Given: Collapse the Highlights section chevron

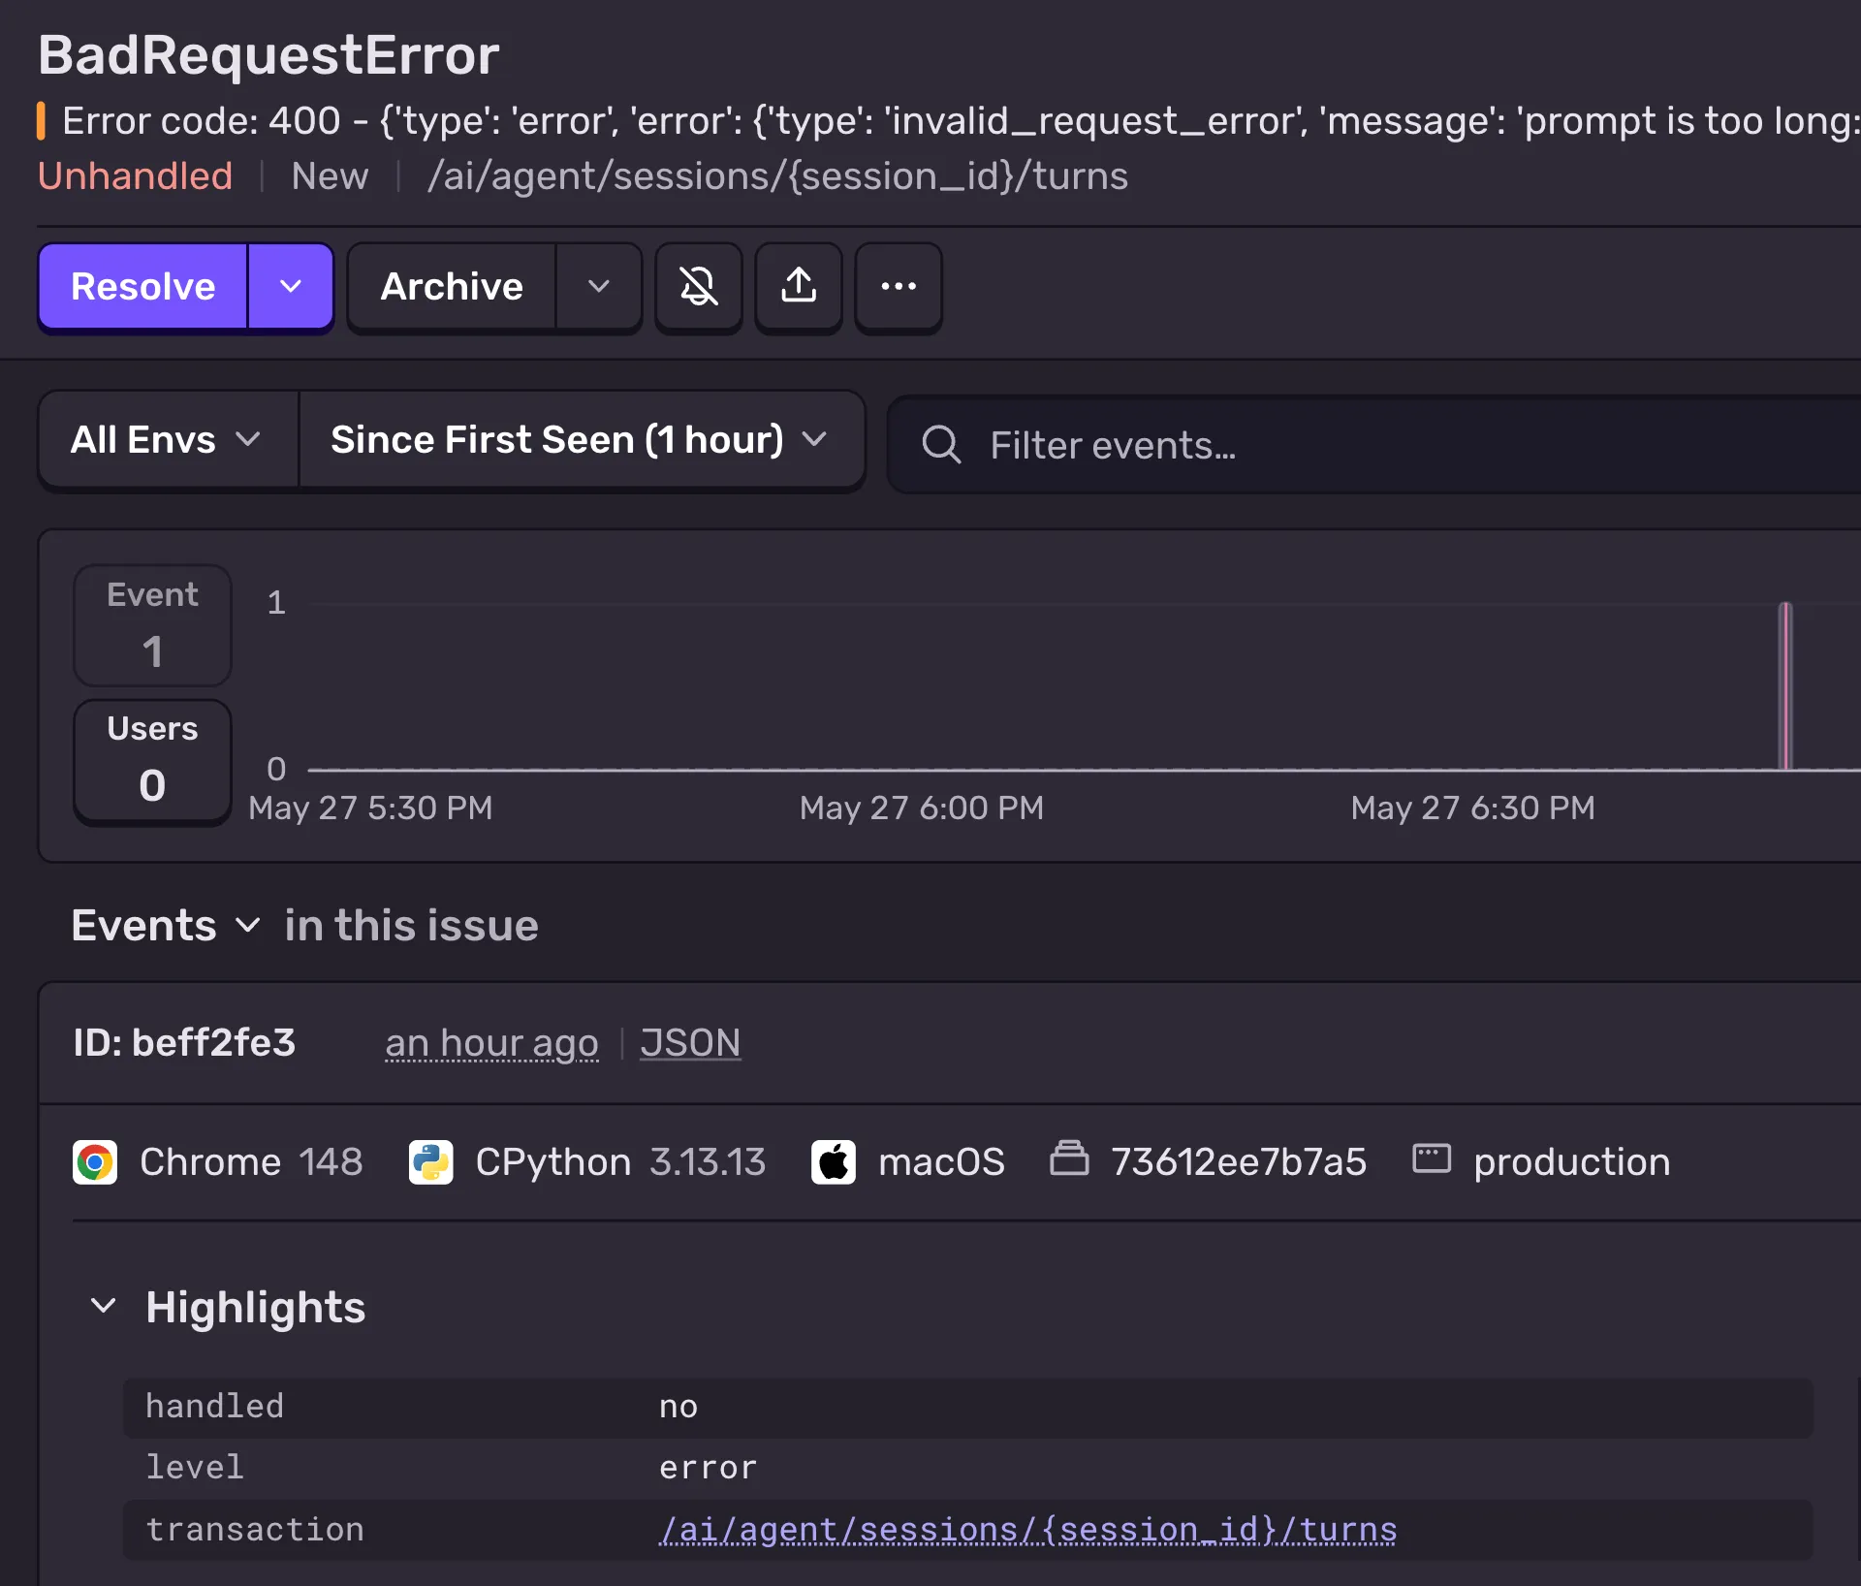Looking at the screenshot, I should pos(104,1307).
